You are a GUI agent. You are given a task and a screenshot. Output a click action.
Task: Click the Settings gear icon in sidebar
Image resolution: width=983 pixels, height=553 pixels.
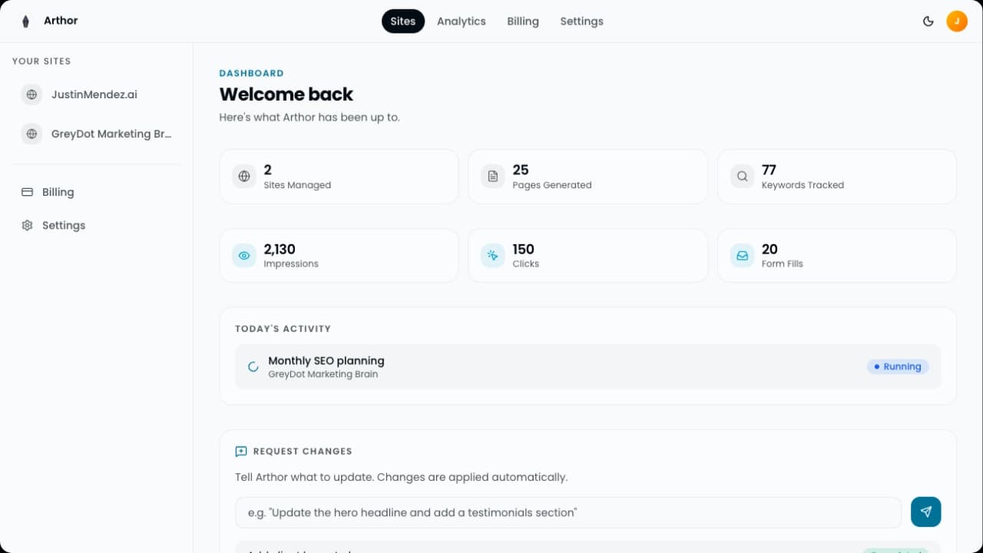(27, 225)
